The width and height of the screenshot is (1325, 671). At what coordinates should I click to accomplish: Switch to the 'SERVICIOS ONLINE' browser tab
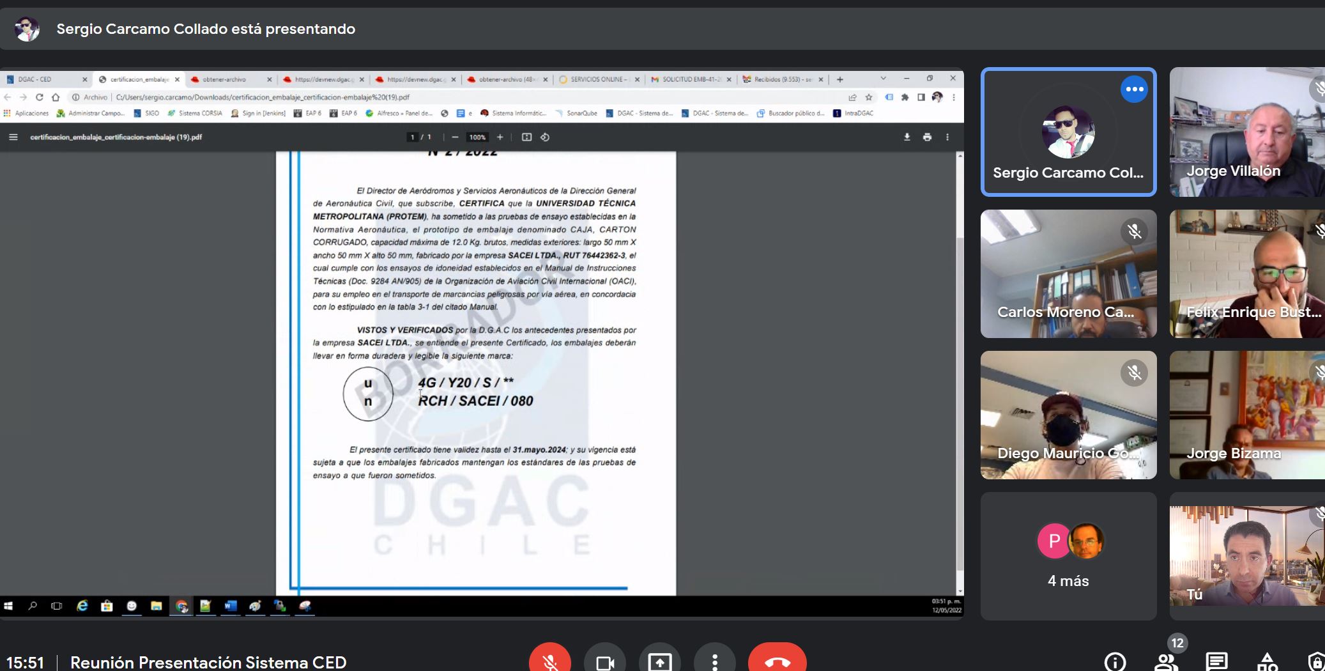(x=599, y=79)
